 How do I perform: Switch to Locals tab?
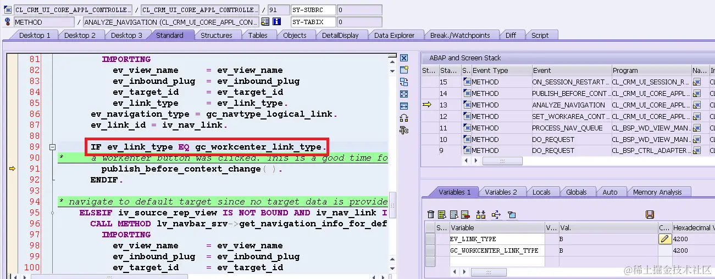coord(541,192)
